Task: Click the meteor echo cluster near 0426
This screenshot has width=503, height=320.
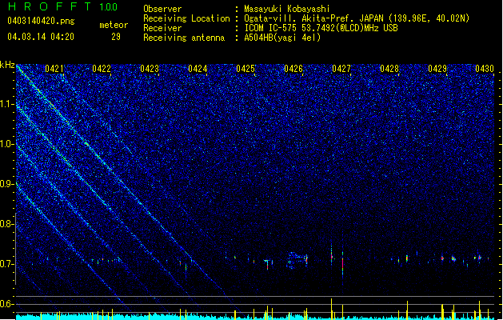Action: [x=297, y=259]
